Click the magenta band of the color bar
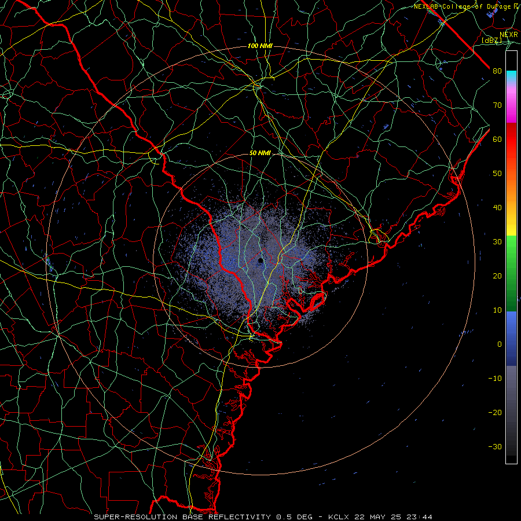This screenshot has height=521, width=521. [x=511, y=107]
